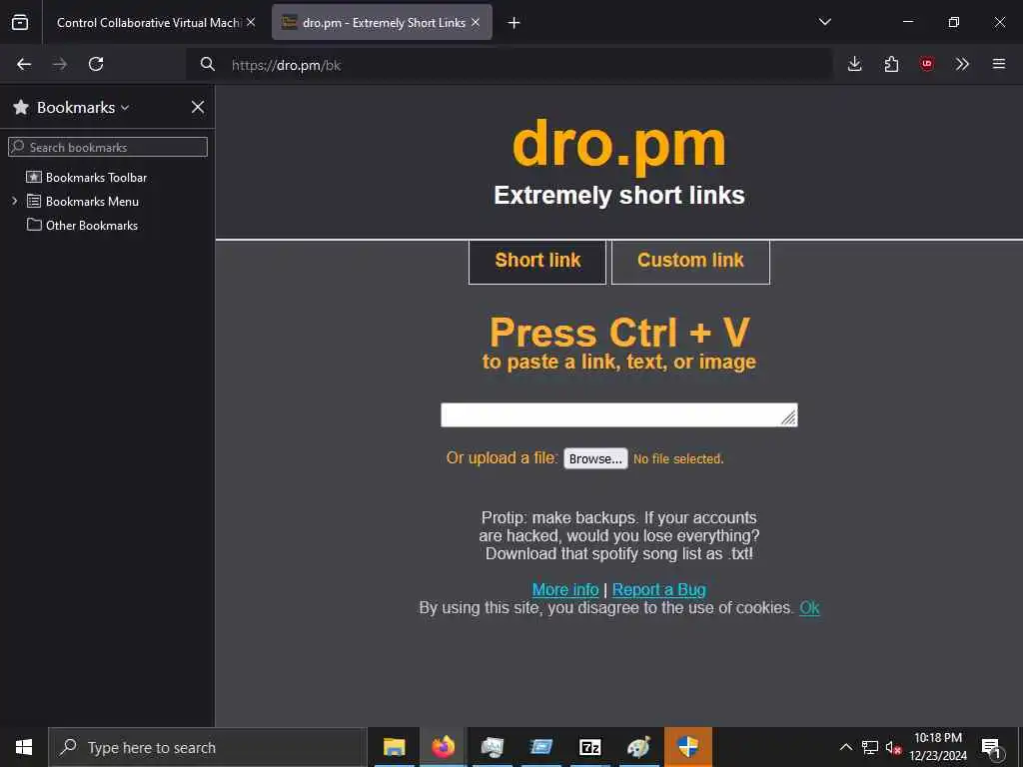This screenshot has width=1023, height=767.
Task: Close the Control Collaborative Virtual Machine tab
Action: (251, 22)
